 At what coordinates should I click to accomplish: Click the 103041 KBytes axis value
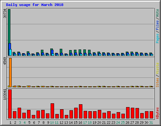coord(5,94)
